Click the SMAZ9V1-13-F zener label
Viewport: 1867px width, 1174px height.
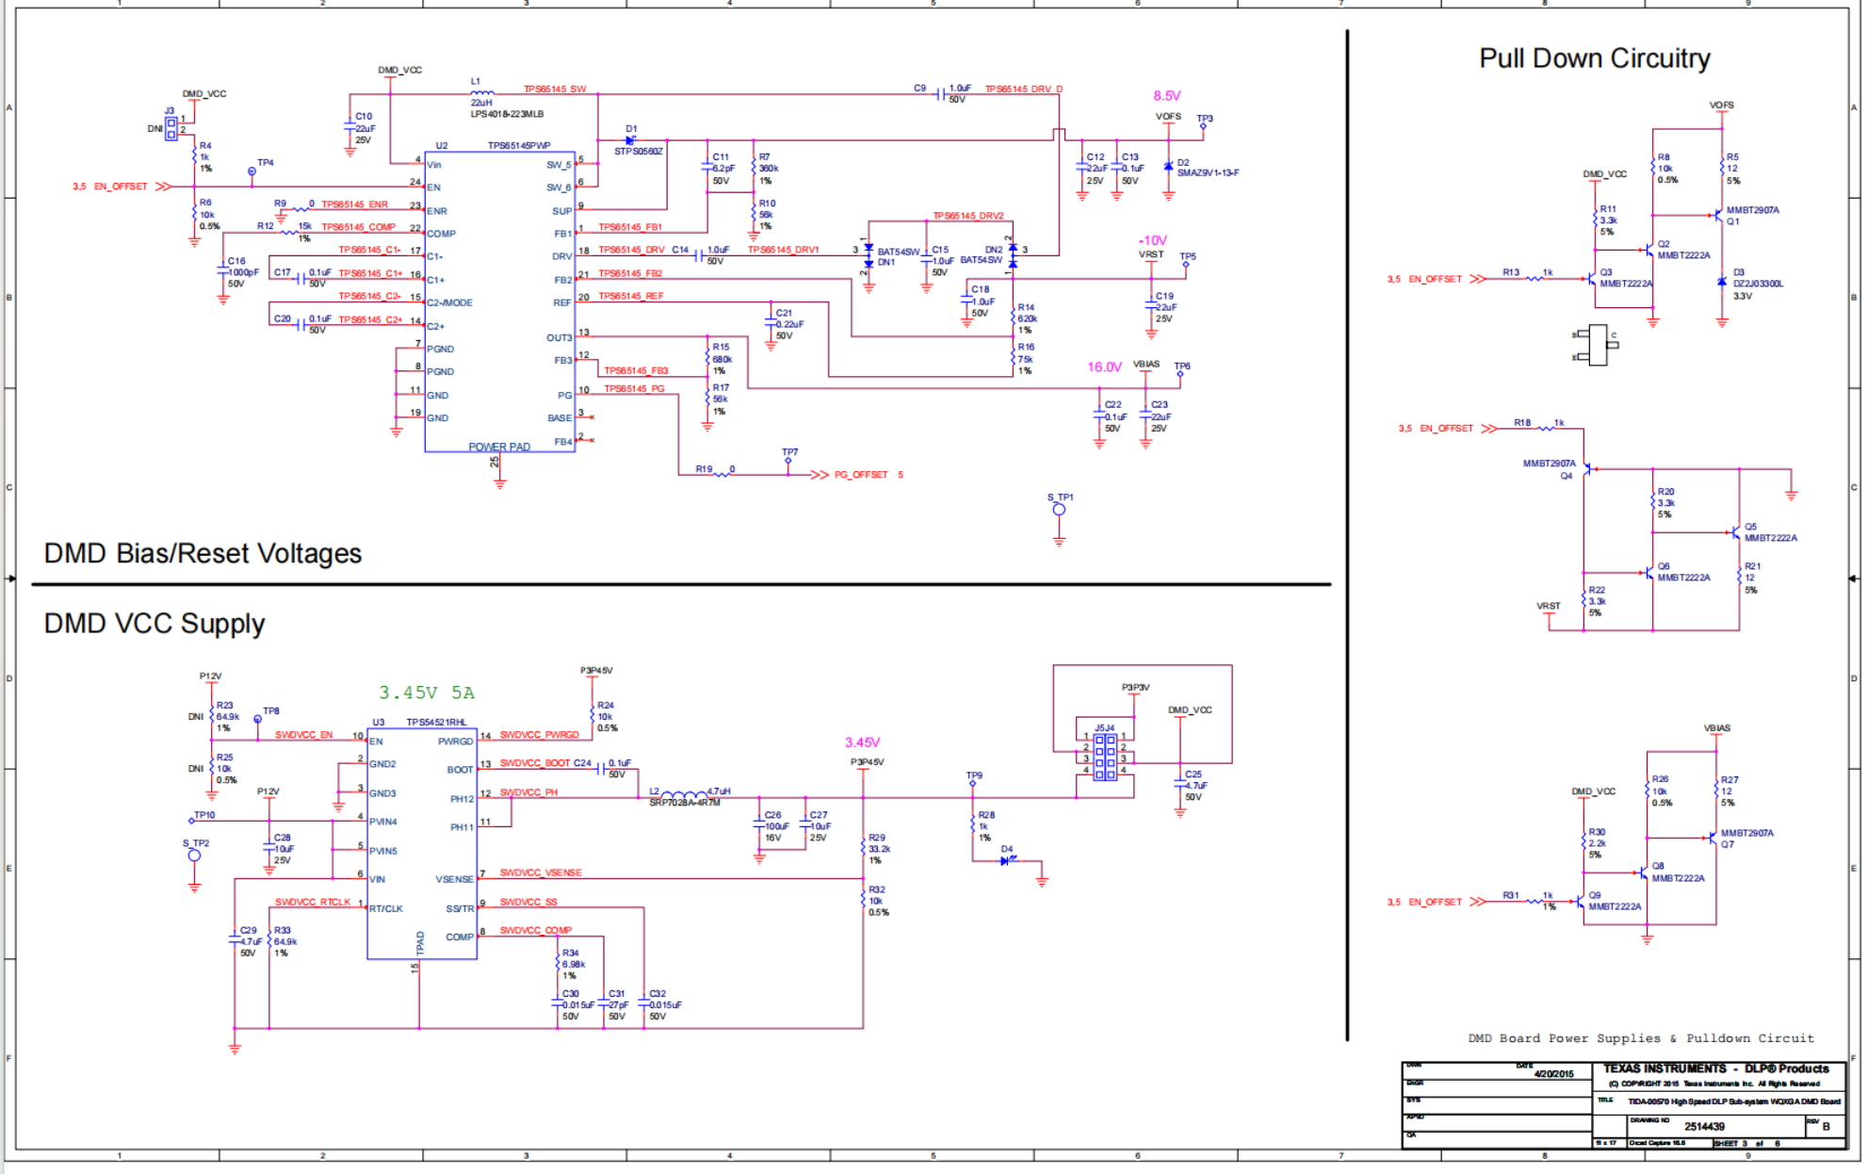point(1208,173)
